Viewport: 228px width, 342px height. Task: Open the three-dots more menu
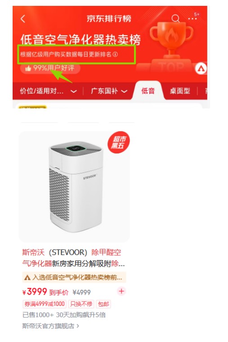pos(192,19)
